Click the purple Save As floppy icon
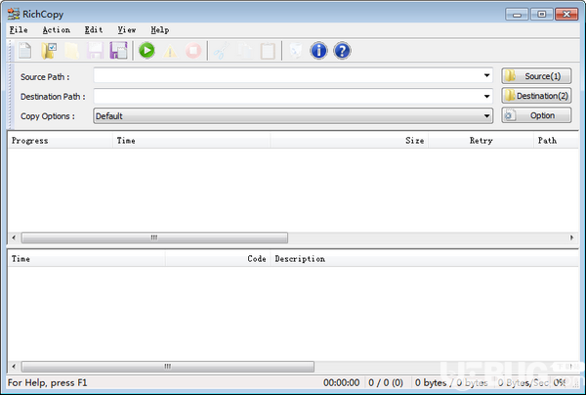This screenshot has width=586, height=395. point(118,51)
